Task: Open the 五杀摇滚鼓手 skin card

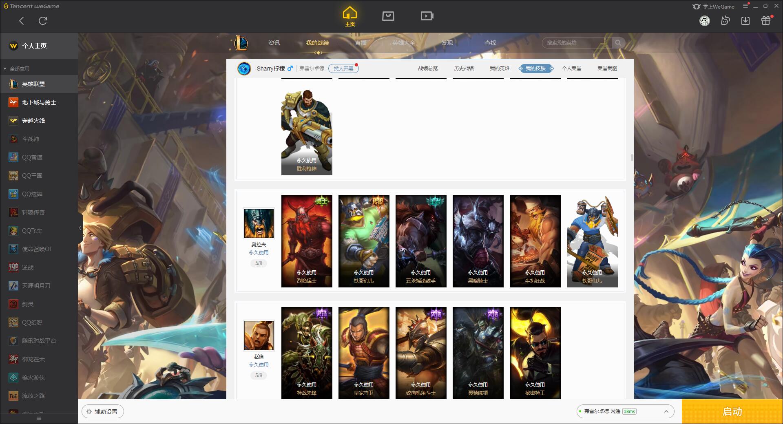Action: 421,241
